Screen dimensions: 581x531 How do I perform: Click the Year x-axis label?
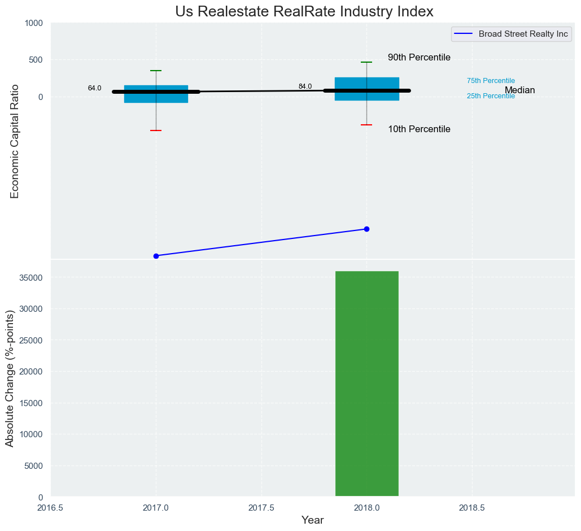point(312,520)
